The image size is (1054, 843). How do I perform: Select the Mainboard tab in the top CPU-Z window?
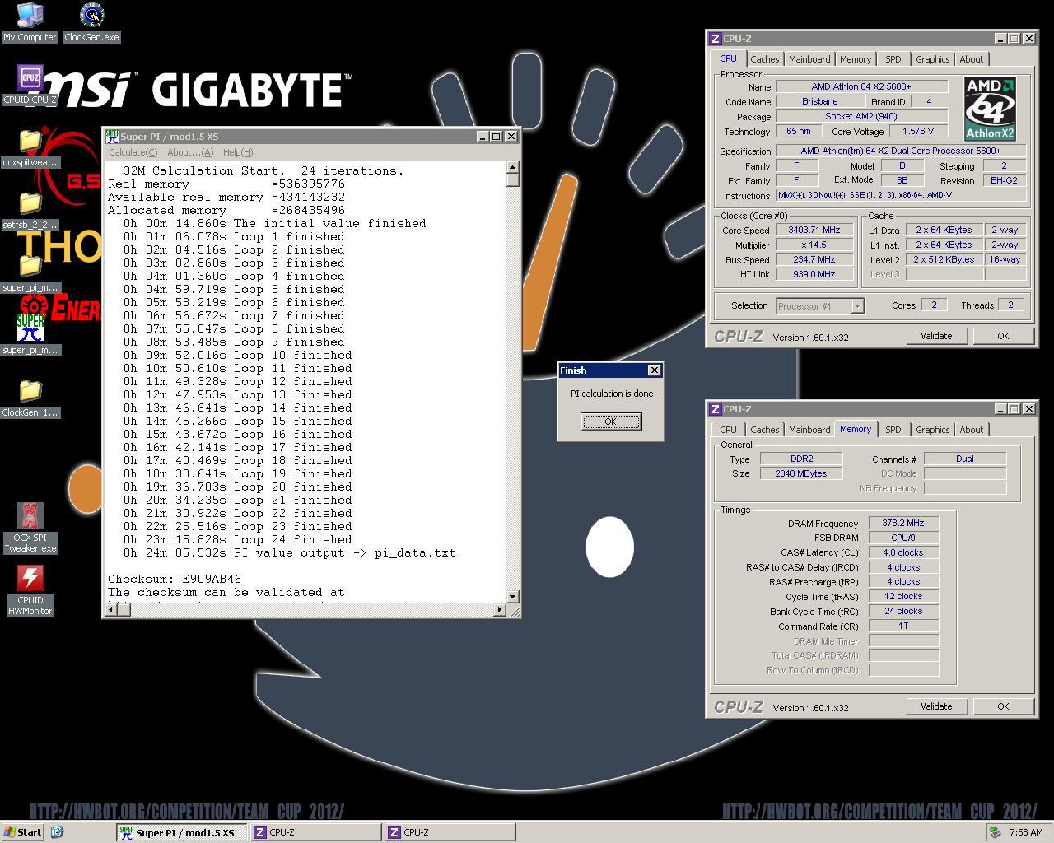pyautogui.click(x=809, y=59)
